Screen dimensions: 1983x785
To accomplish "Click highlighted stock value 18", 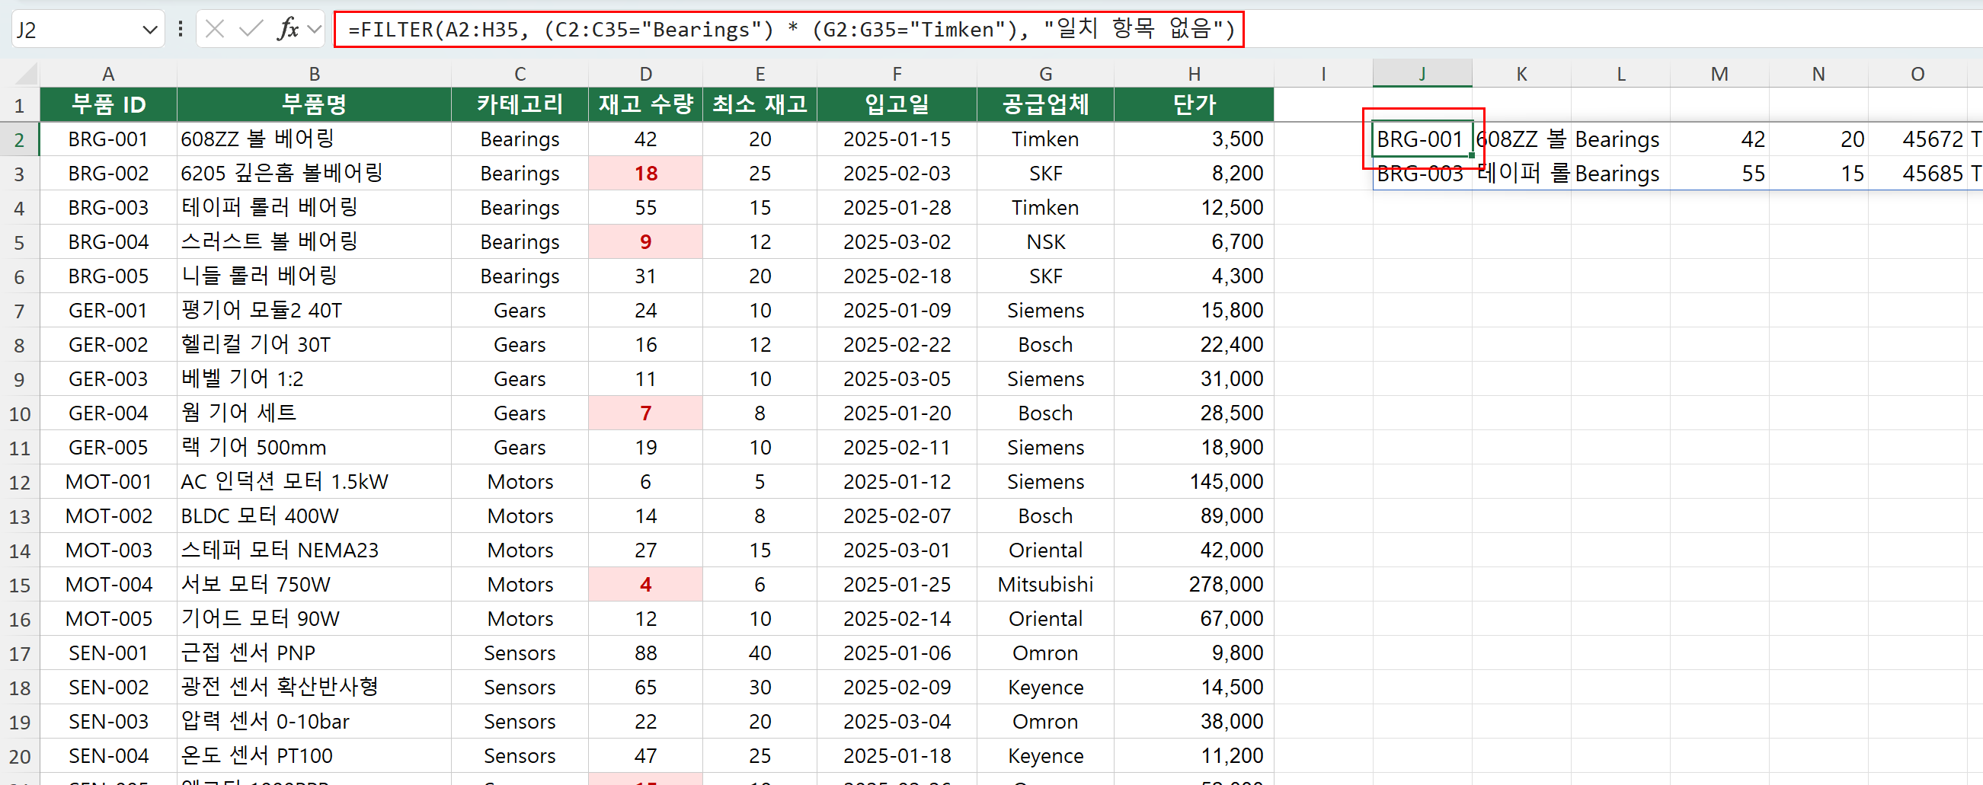I will pyautogui.click(x=645, y=173).
